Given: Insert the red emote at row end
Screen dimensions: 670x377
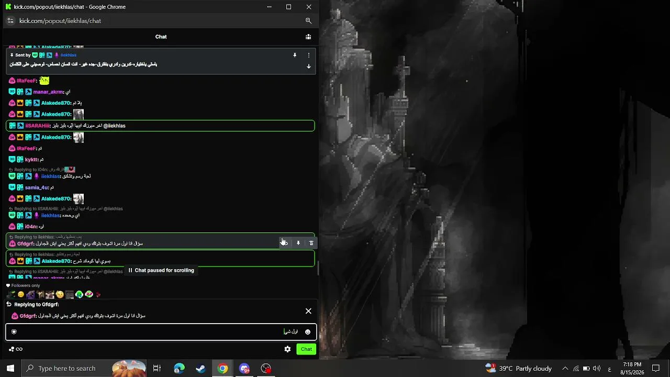Looking at the screenshot, I should coord(98,295).
